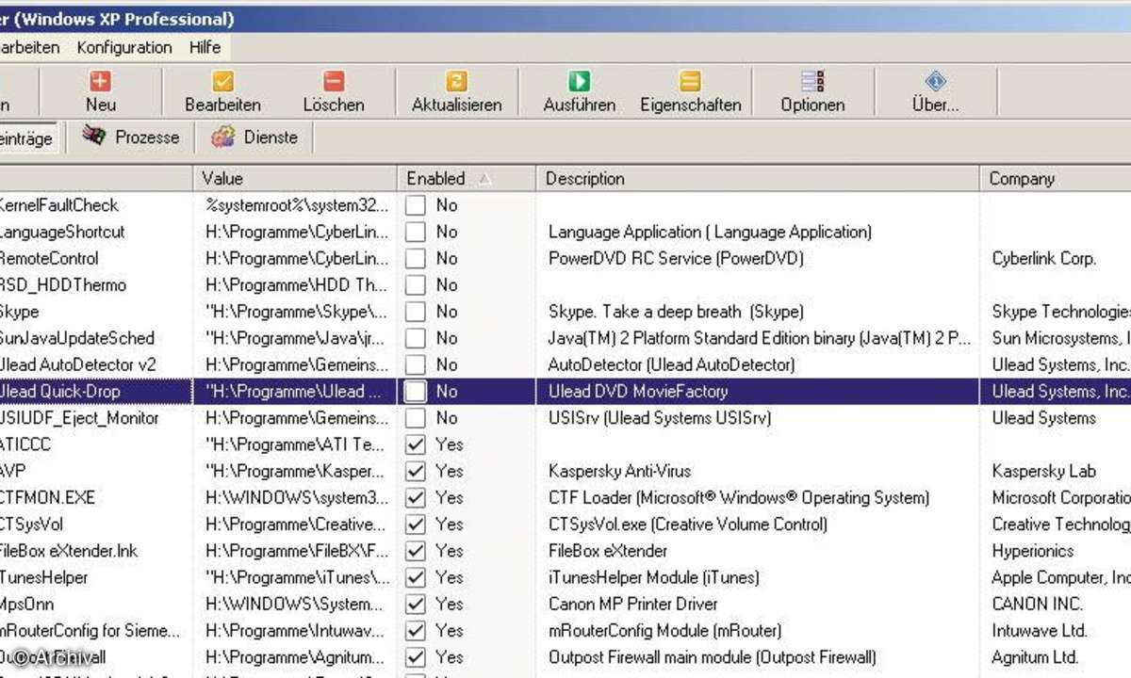Switch to the Dienste tab
1131x678 pixels.
[254, 137]
